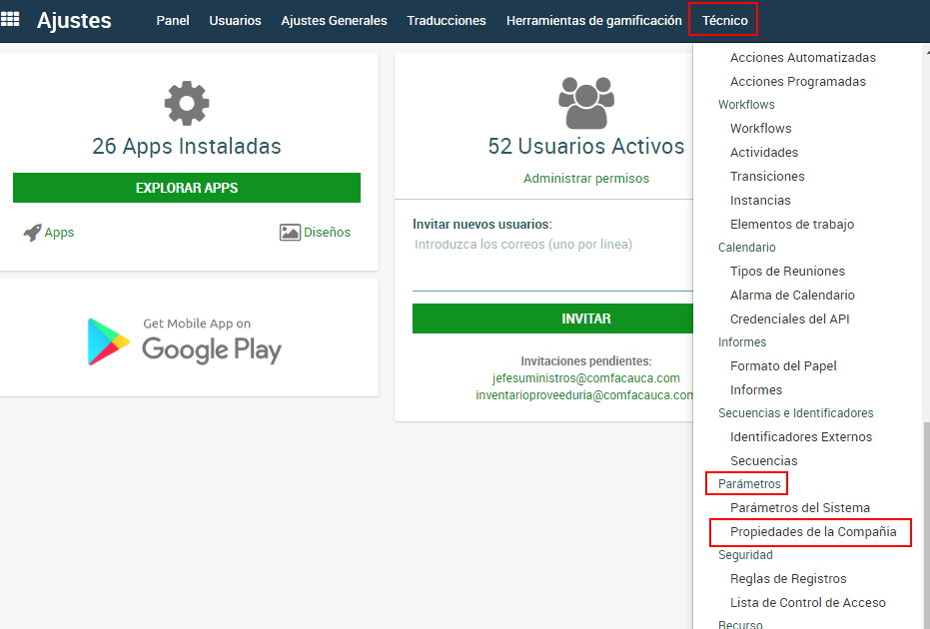
Task: Open the Técnico menu
Action: point(724,20)
